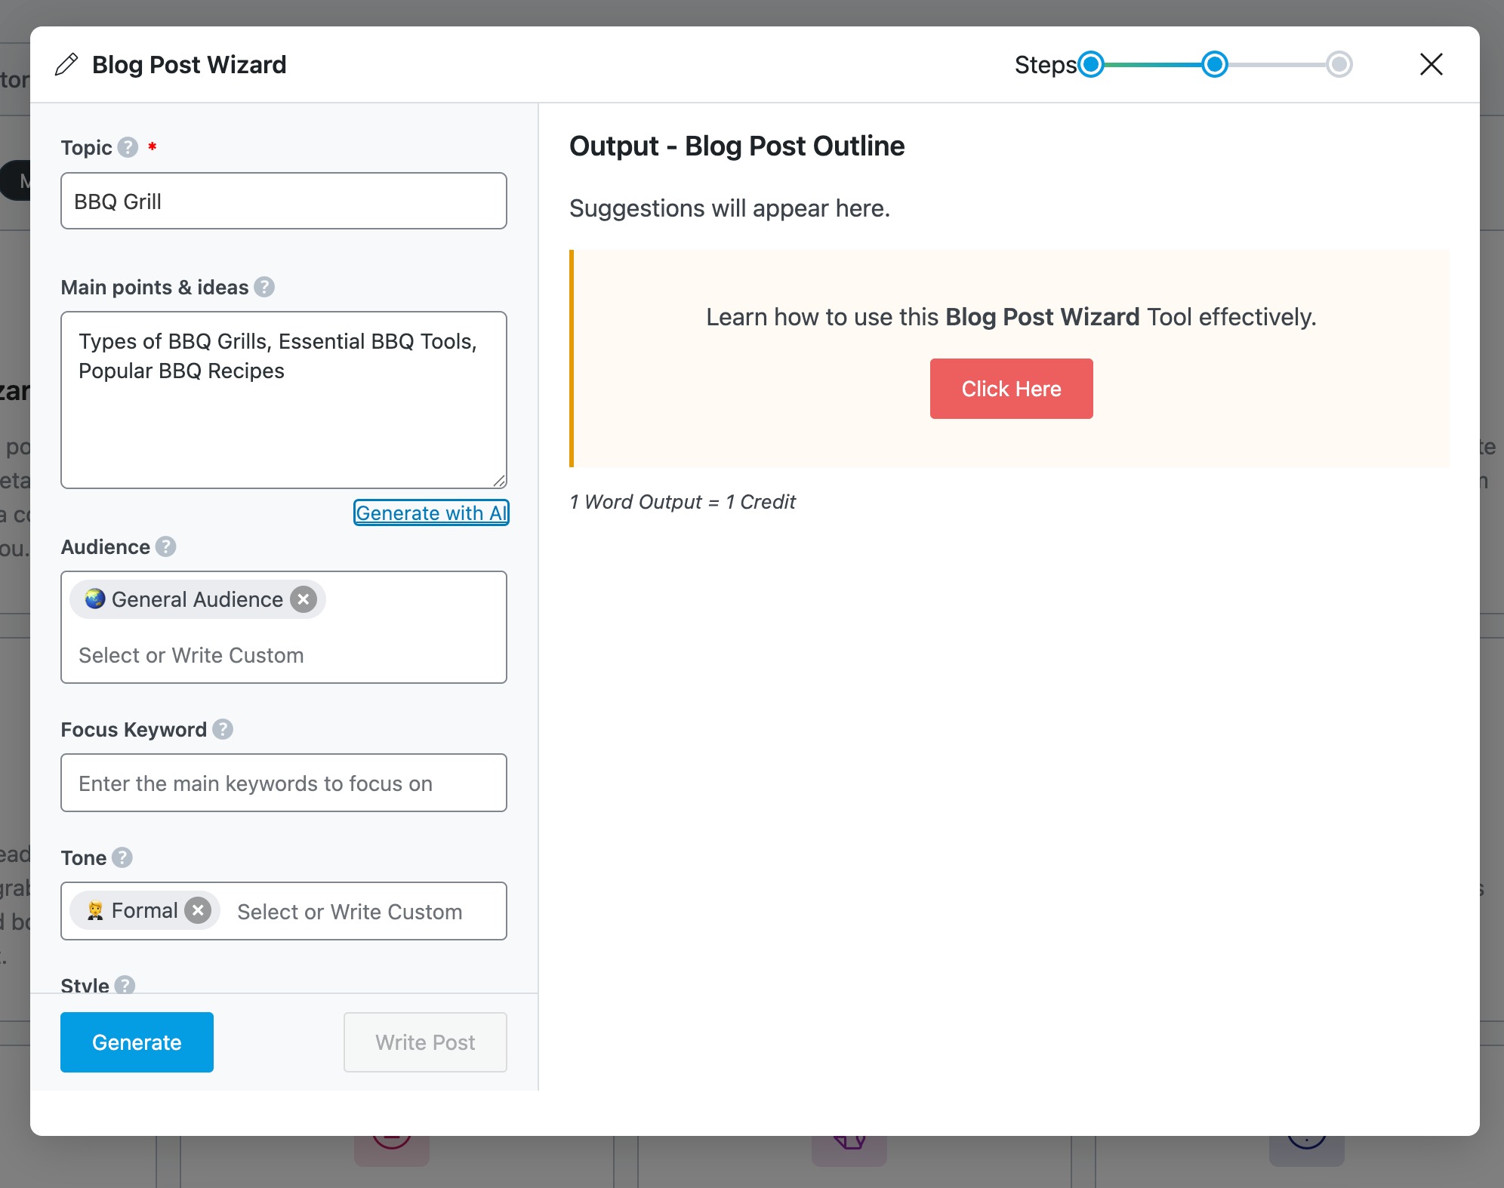The height and width of the screenshot is (1188, 1504).
Task: Click Main points & ideas help icon
Action: (x=264, y=287)
